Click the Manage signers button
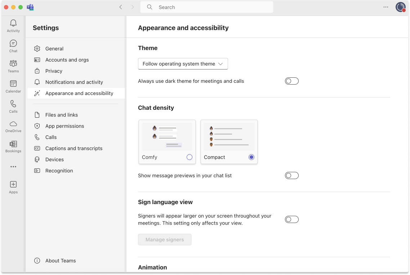This screenshot has height=275, width=410. click(x=165, y=239)
